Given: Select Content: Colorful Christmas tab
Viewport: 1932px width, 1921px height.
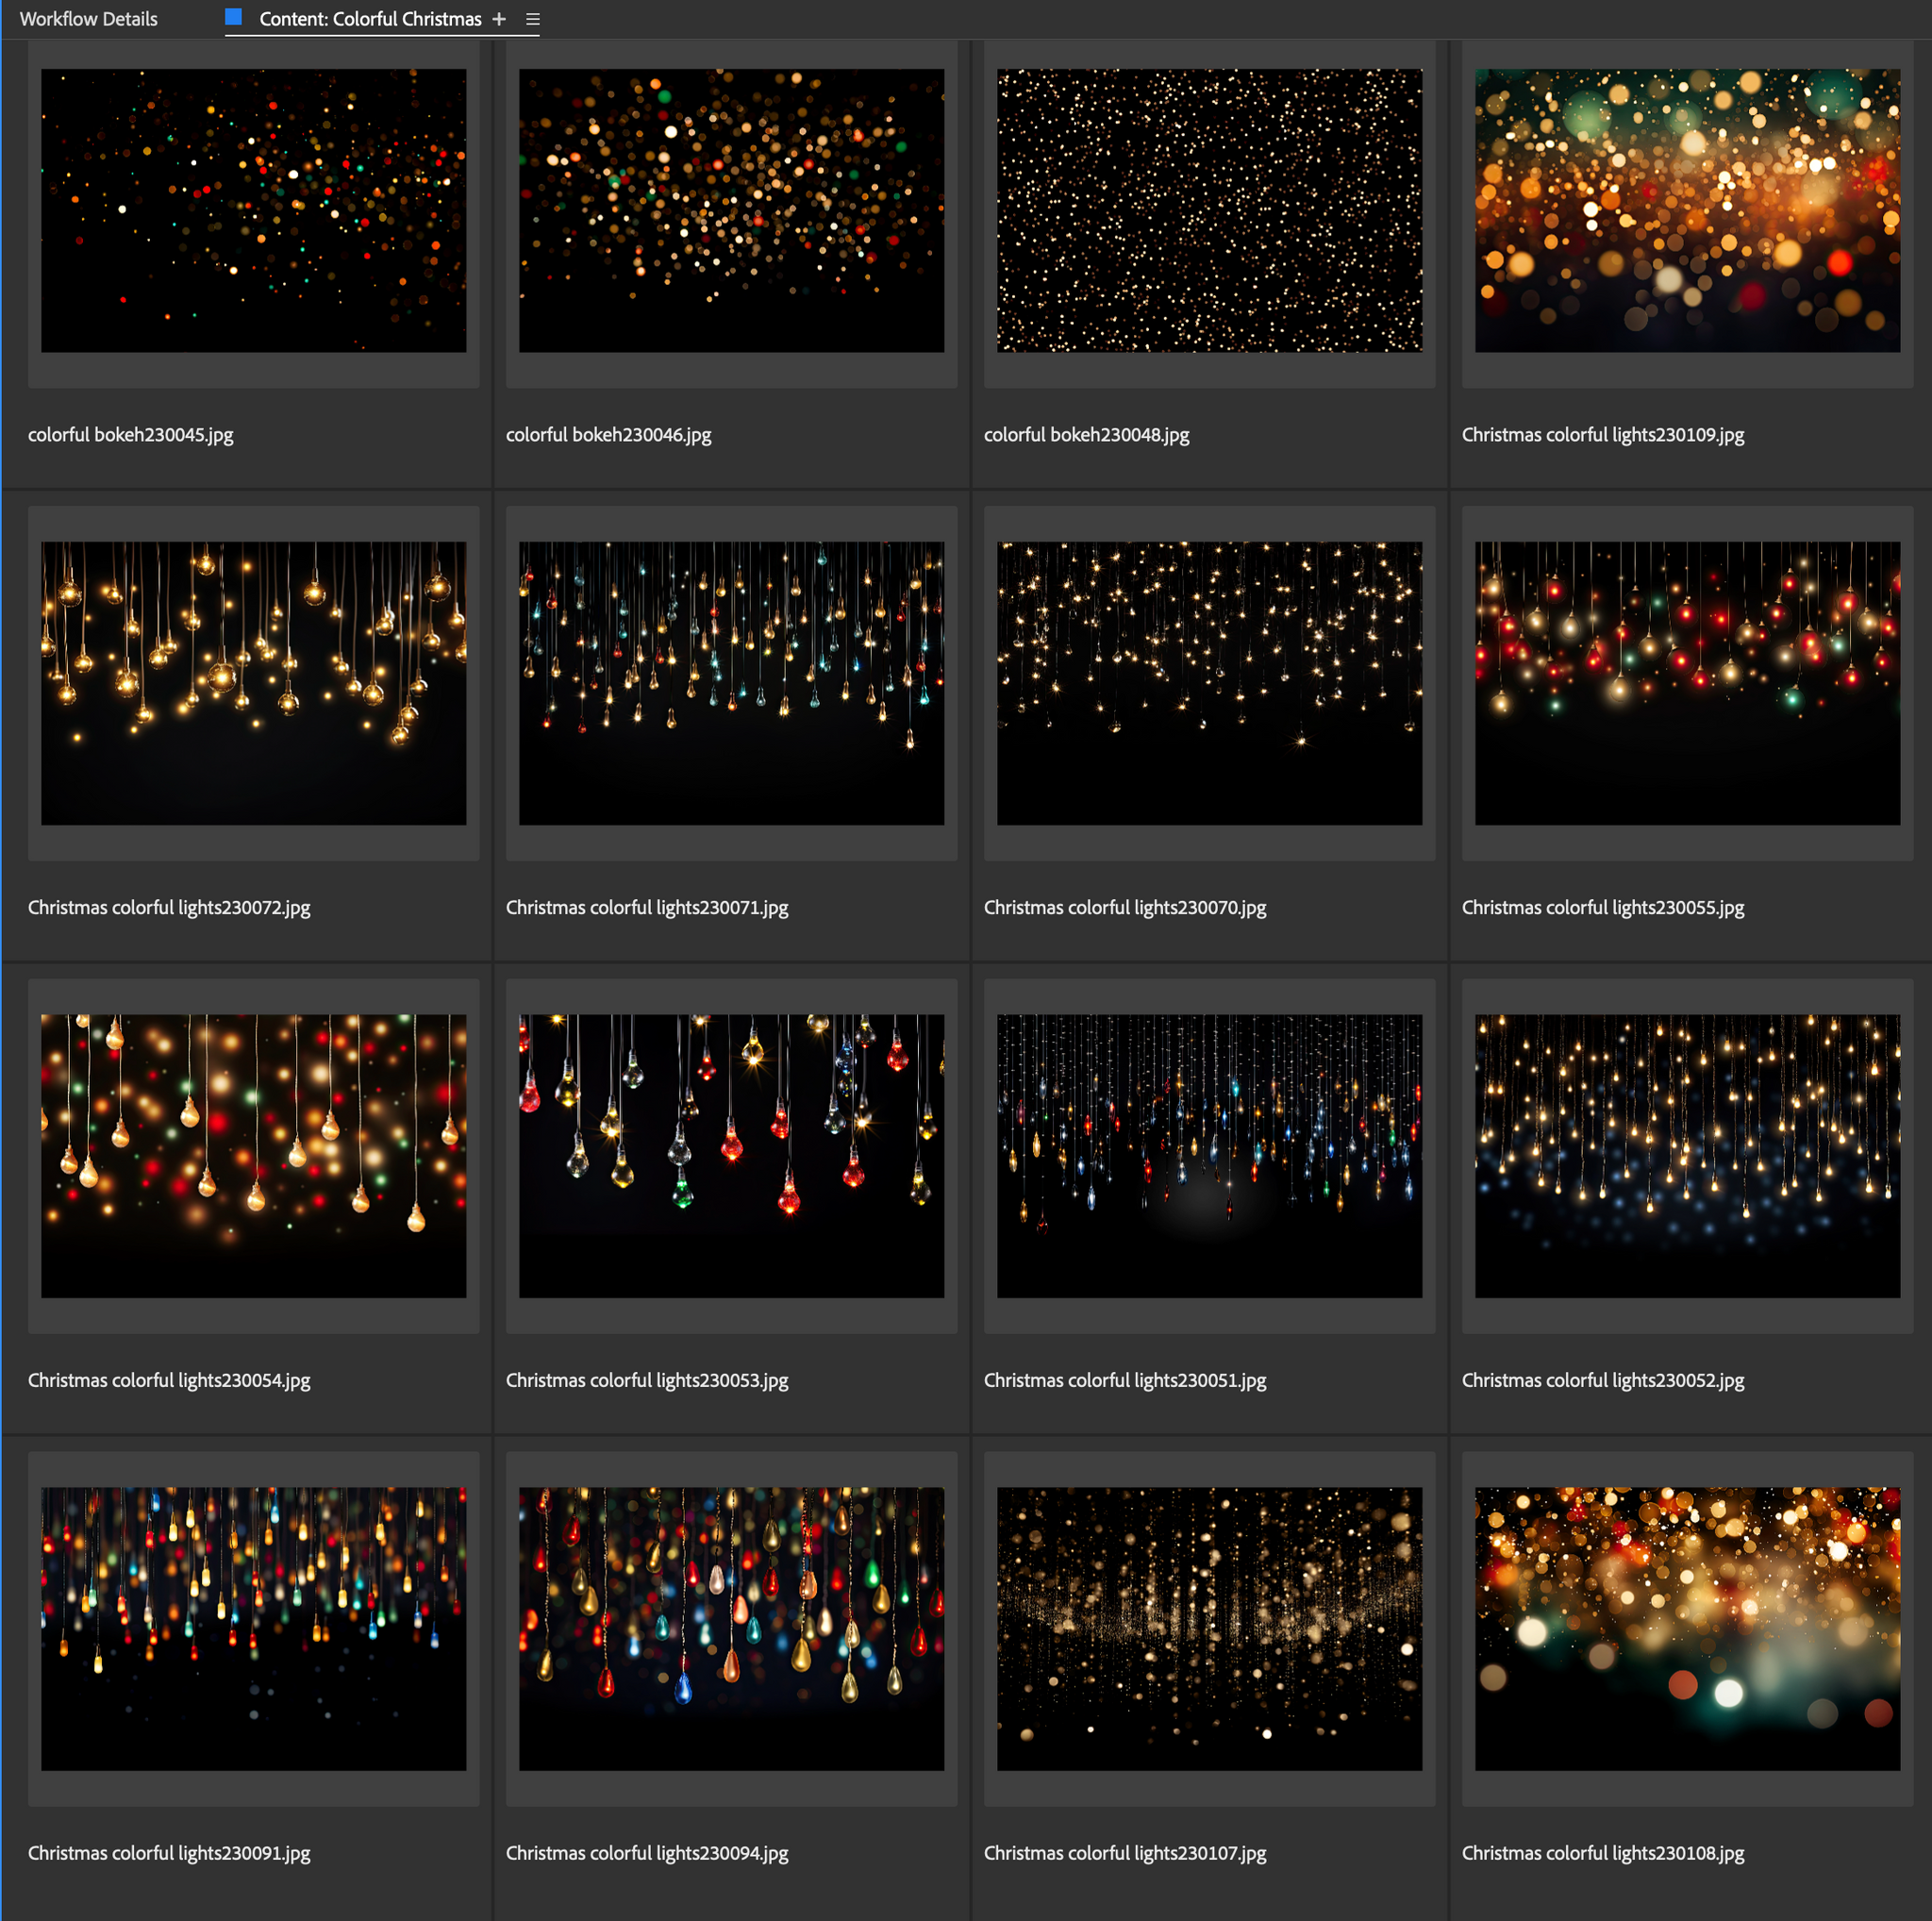Looking at the screenshot, I should tap(370, 19).
